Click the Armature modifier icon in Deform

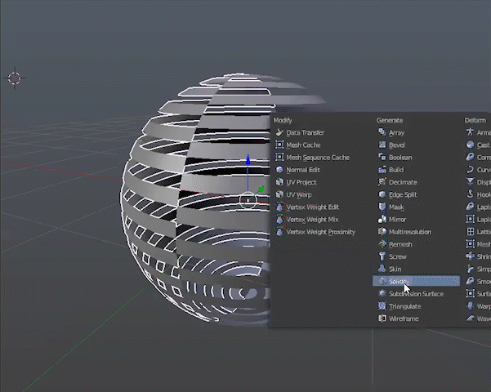(x=470, y=132)
